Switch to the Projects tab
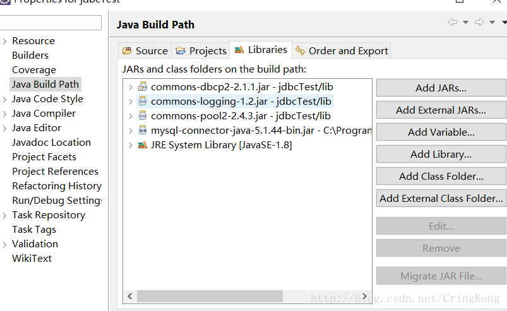 [x=201, y=50]
